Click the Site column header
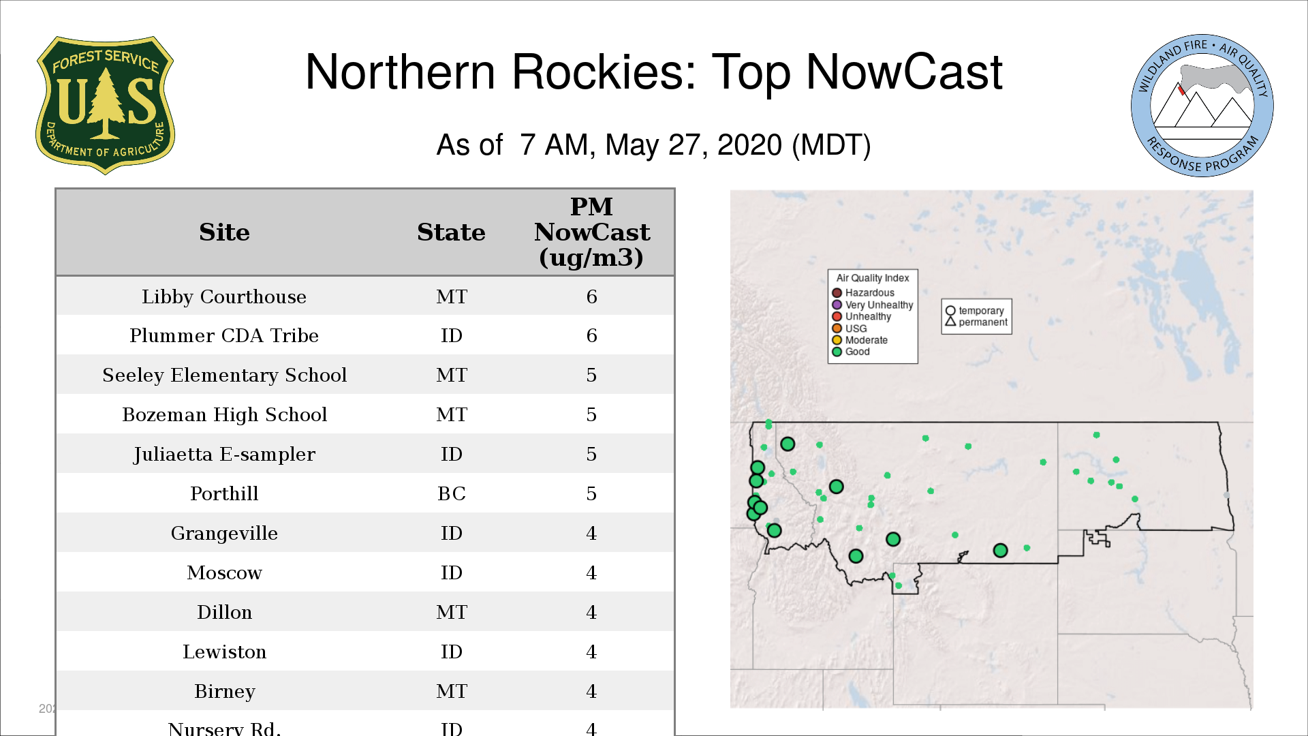Viewport: 1308px width, 736px height. (x=224, y=232)
